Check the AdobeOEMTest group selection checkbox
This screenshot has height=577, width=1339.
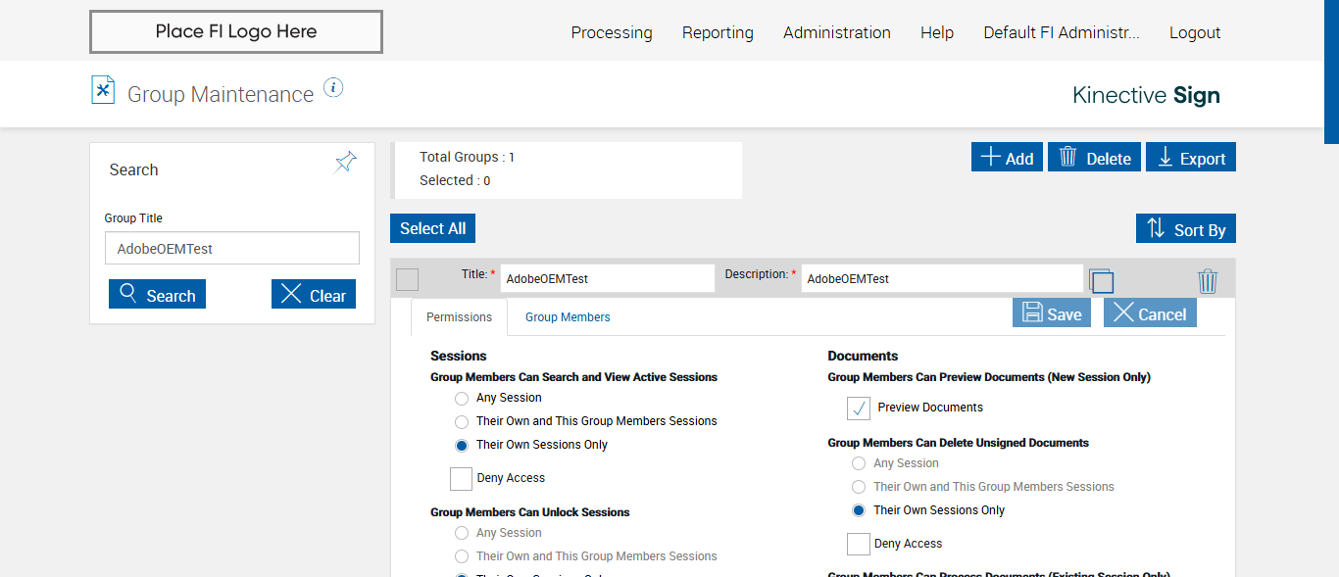408,279
